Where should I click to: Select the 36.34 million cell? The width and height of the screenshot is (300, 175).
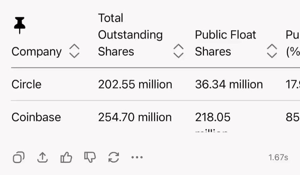click(229, 84)
